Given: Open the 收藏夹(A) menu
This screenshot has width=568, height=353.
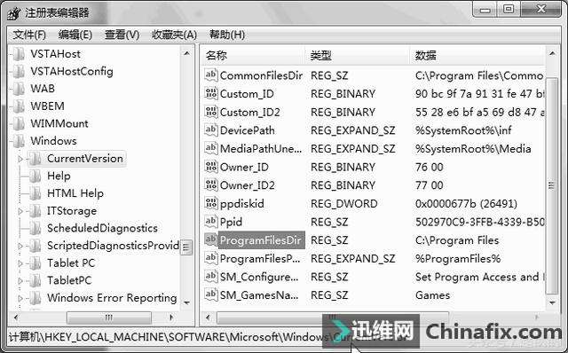Looking at the screenshot, I should pyautogui.click(x=174, y=35).
